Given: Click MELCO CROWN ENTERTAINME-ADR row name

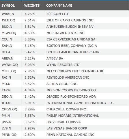Looking at the screenshot, I should tap(75, 71).
